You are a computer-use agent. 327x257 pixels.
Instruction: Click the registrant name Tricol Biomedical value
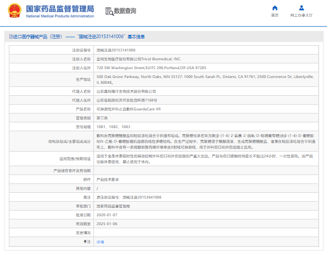pos(139,59)
